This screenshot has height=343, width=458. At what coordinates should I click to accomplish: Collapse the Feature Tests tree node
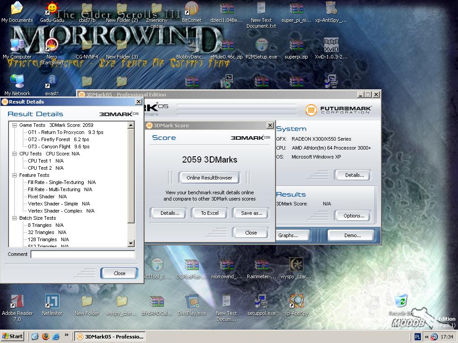[x=14, y=175]
